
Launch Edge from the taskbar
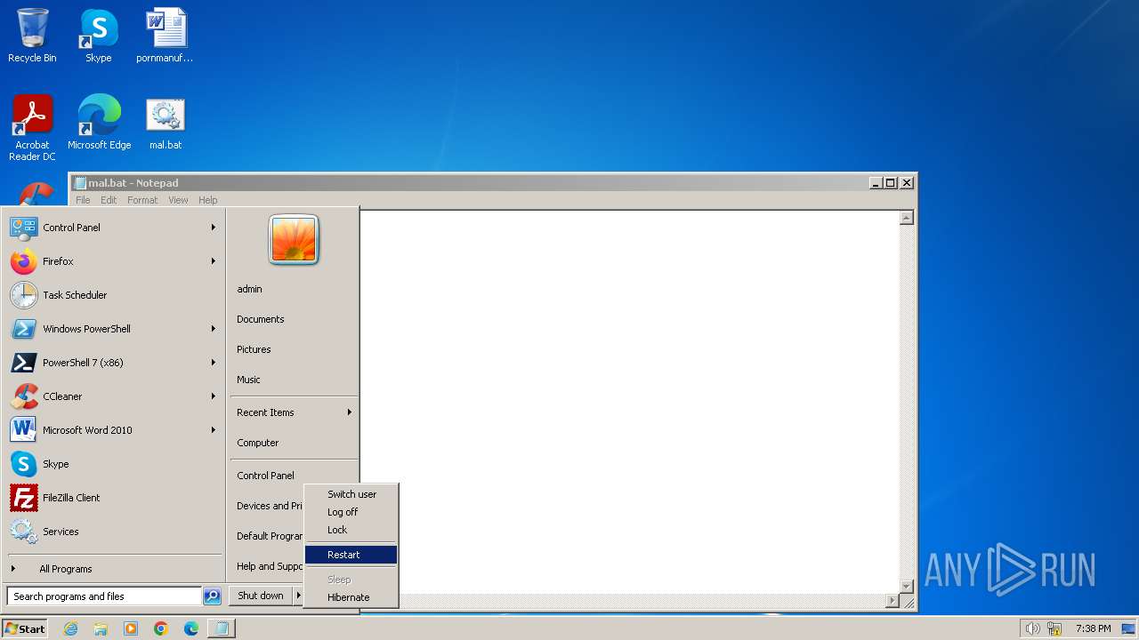click(x=191, y=628)
